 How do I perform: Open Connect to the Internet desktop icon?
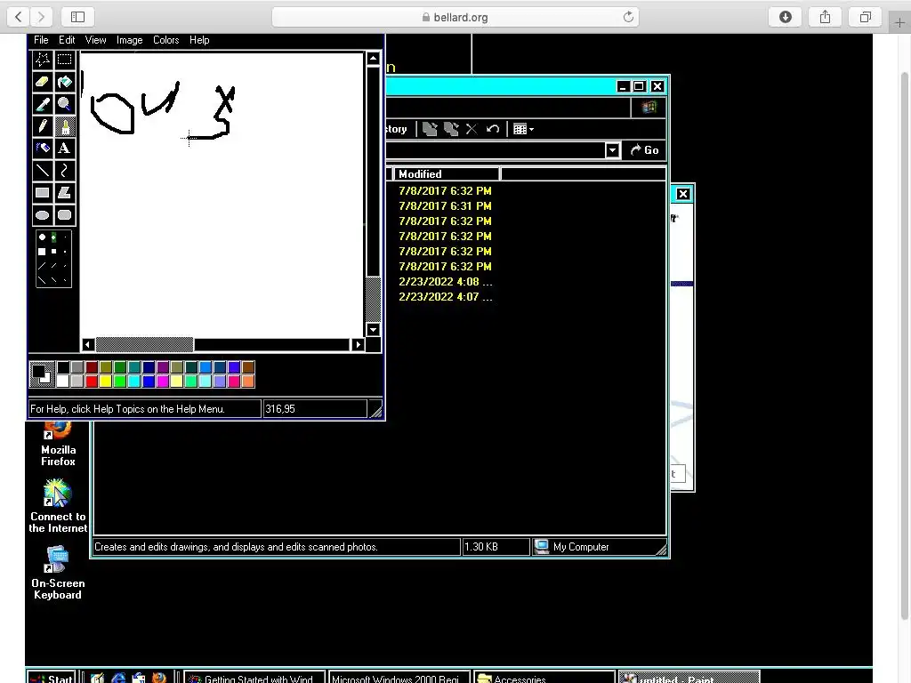click(x=58, y=505)
